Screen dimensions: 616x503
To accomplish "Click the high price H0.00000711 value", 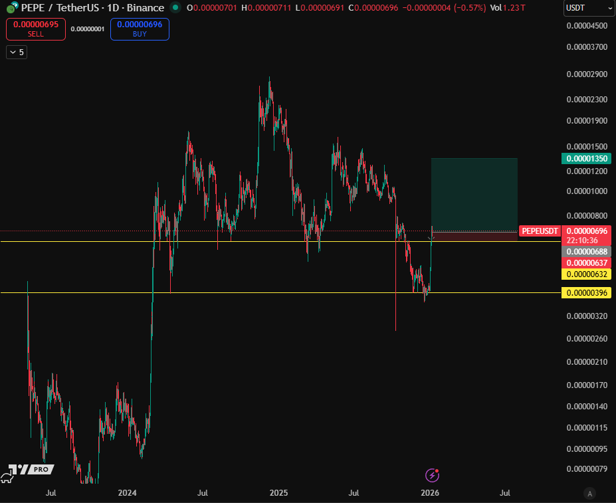I will coord(266,8).
